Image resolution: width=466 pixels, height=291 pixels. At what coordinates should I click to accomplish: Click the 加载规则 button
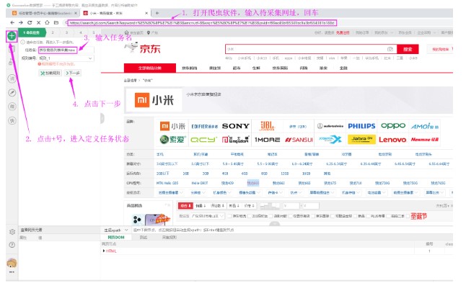[51, 73]
